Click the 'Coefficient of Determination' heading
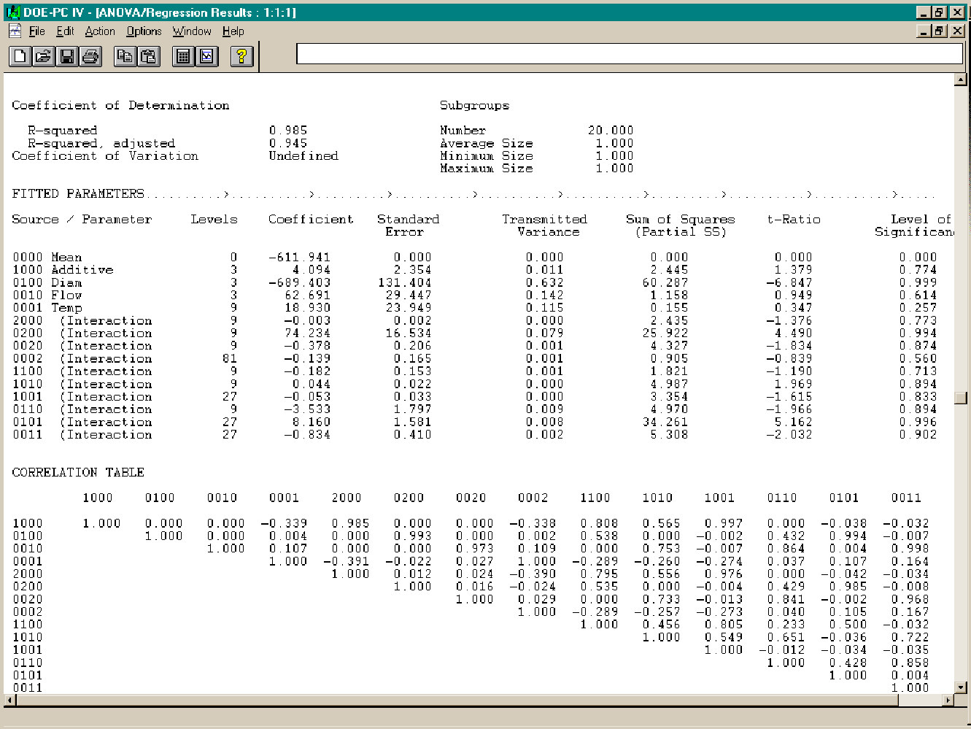Screen dimensions: 971x729 tap(120, 105)
